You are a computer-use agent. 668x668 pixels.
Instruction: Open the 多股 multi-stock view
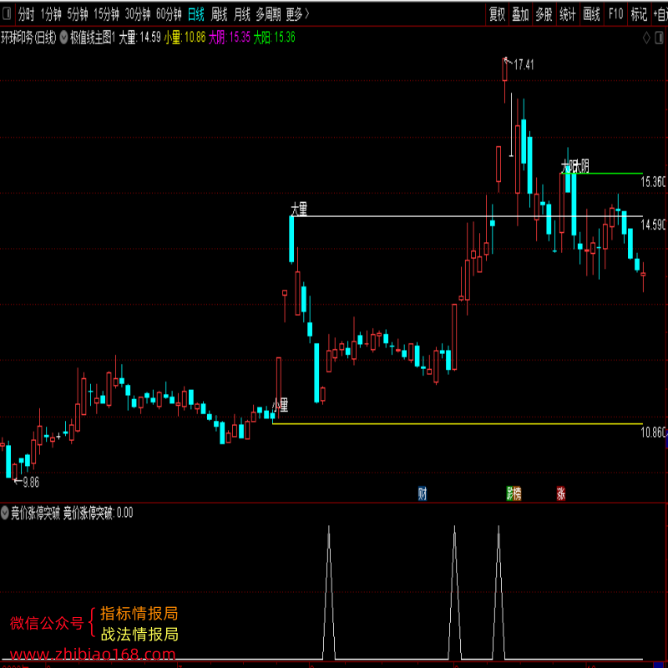coord(544,14)
